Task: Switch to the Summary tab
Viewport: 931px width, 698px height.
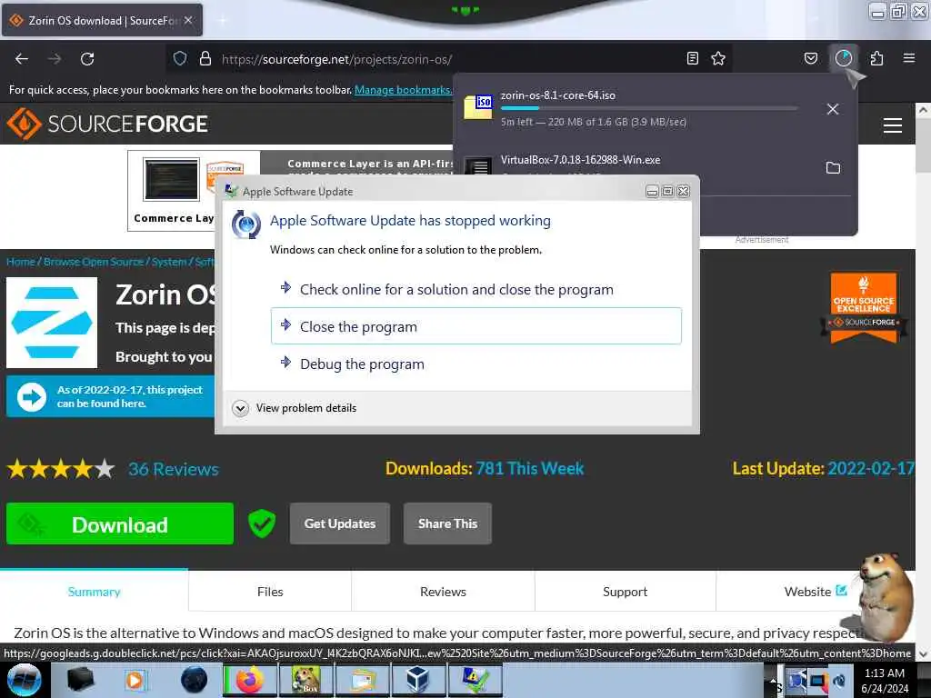Action: pos(94,591)
